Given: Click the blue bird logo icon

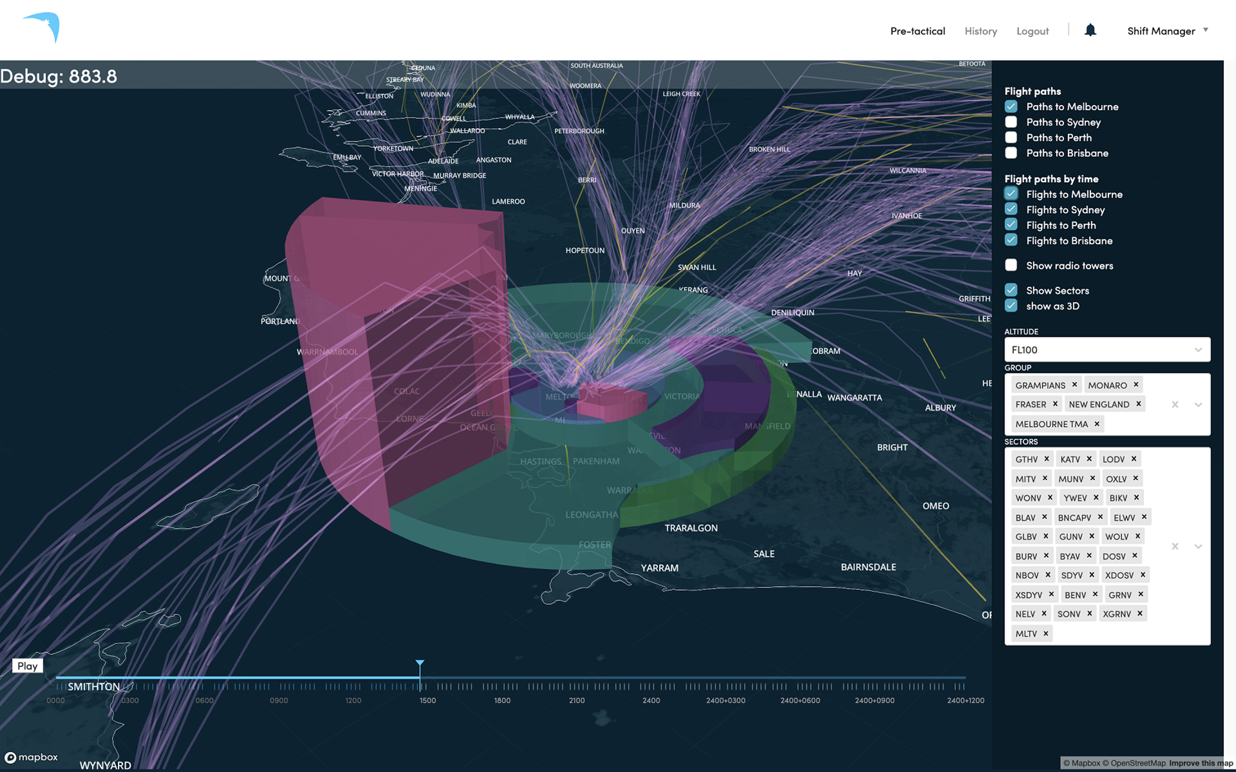Looking at the screenshot, I should coord(42,27).
